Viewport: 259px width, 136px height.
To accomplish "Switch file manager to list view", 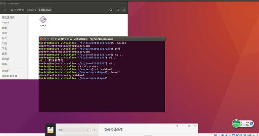I will [x=118, y=10].
